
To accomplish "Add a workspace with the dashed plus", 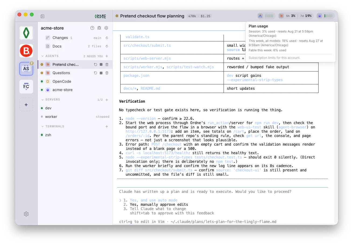I will [26, 105].
